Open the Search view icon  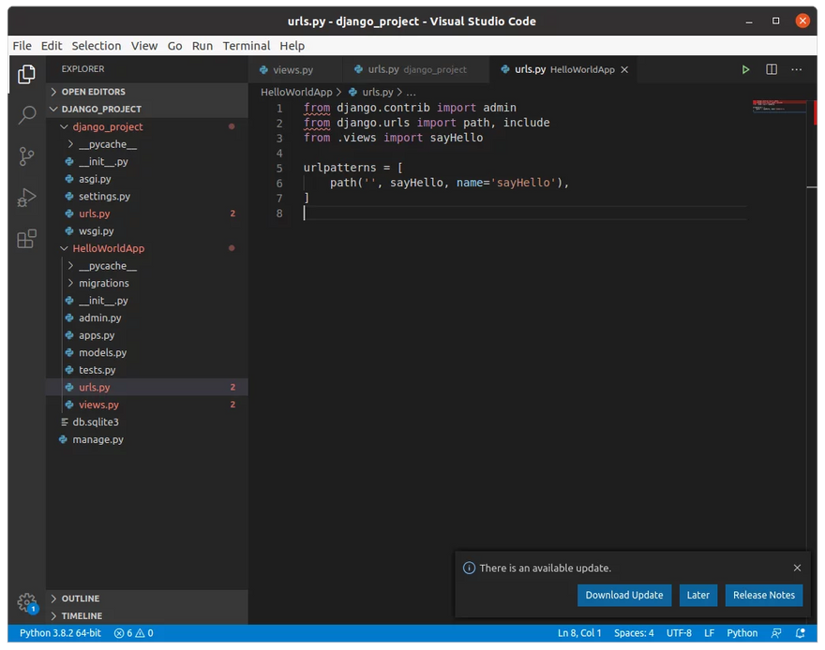click(x=26, y=114)
